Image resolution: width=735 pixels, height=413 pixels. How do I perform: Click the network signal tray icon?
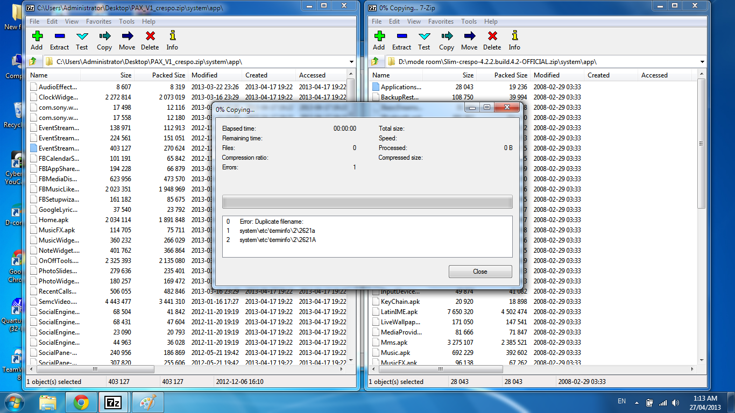pyautogui.click(x=662, y=402)
